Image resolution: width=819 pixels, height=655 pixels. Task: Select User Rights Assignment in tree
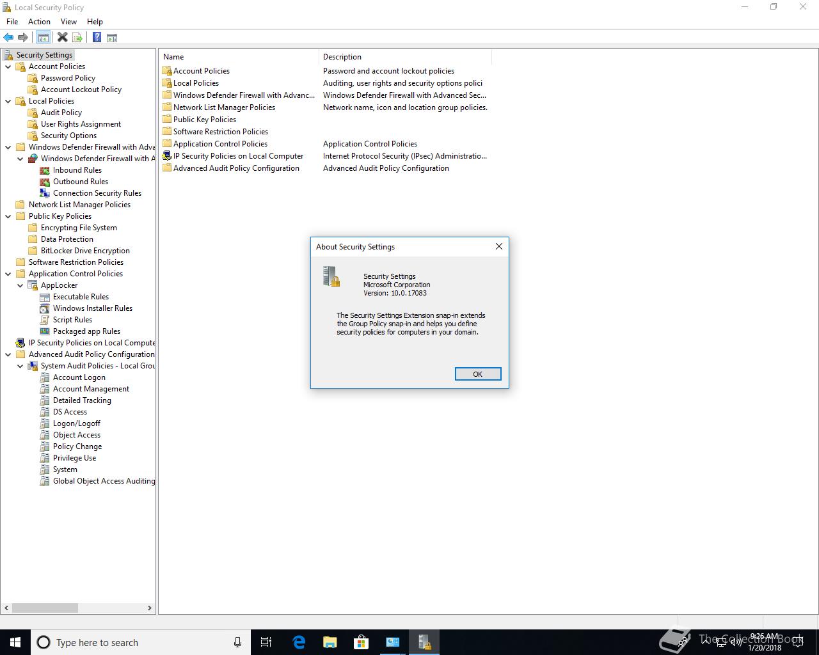[x=81, y=124]
